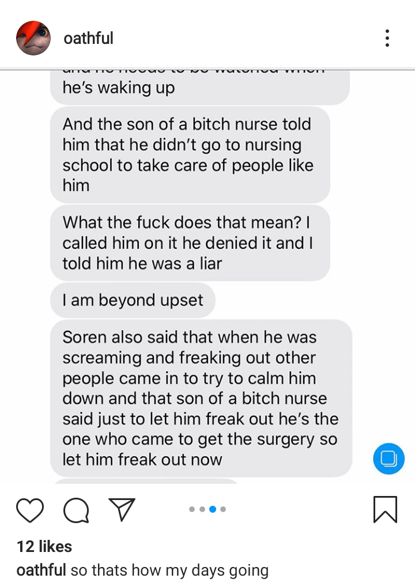415x582 pixels.
Task: Open oathful's profile picture
Action: tap(33, 38)
